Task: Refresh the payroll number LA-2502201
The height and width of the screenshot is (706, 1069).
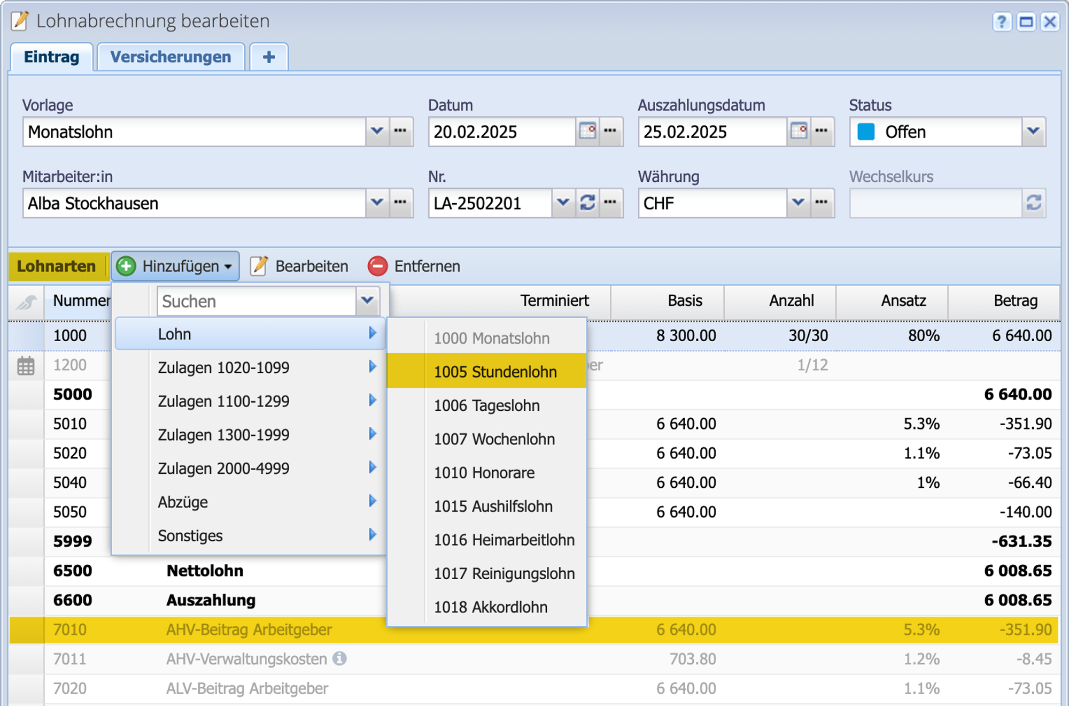Action: (x=587, y=203)
